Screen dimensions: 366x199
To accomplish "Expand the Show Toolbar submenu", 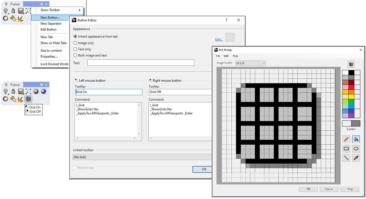I will [58, 10].
